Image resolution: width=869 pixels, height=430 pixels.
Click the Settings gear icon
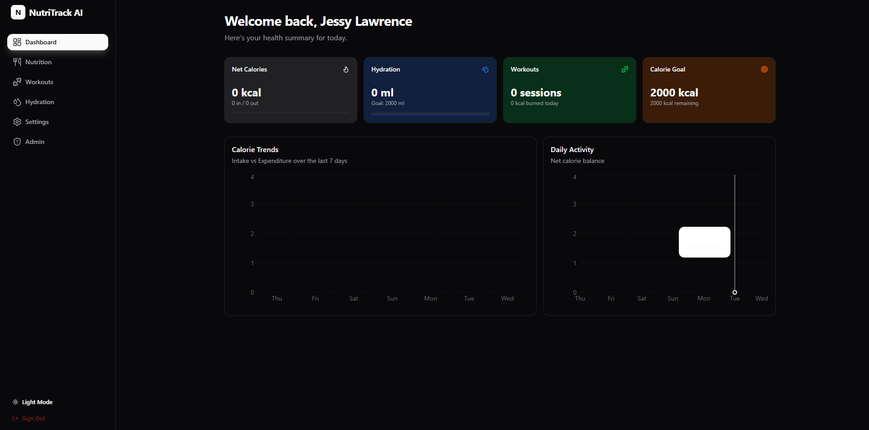point(17,122)
